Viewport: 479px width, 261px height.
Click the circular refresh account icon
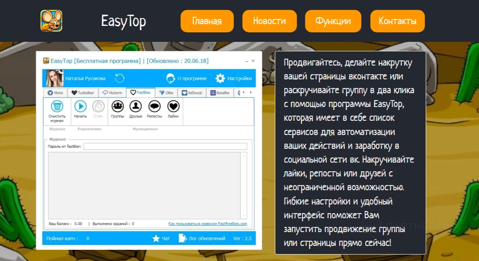[x=119, y=79]
